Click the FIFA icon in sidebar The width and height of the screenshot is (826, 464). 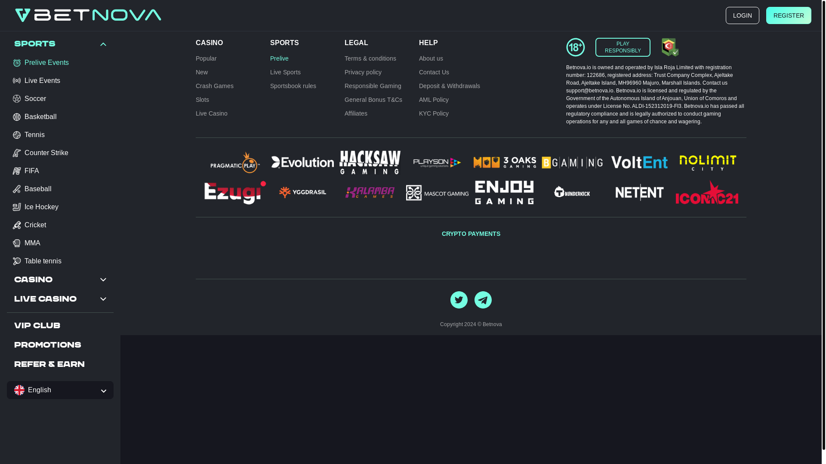pyautogui.click(x=17, y=171)
